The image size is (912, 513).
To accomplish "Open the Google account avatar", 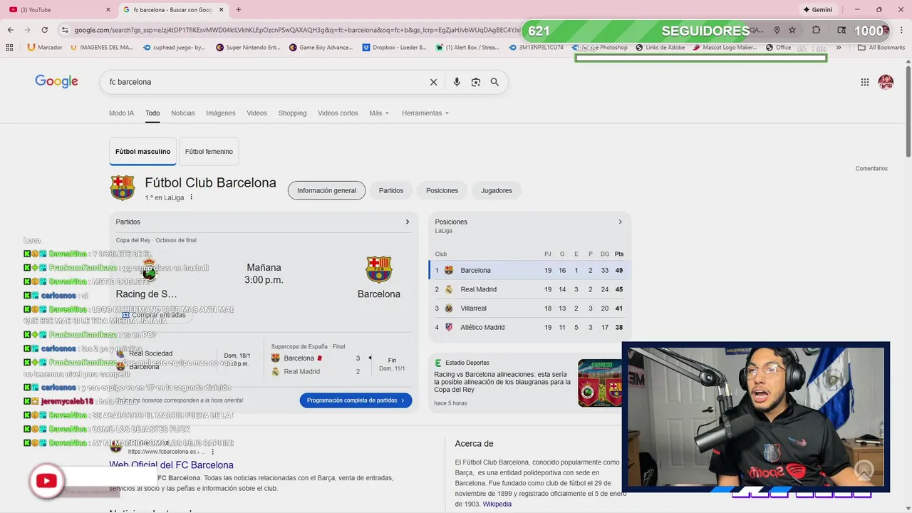I will 886,82.
